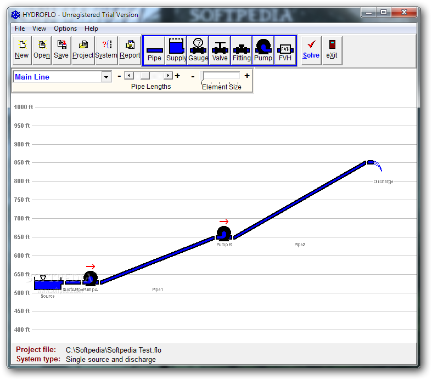Open System settings toolbar icon
The width and height of the screenshot is (432, 380).
pos(106,50)
